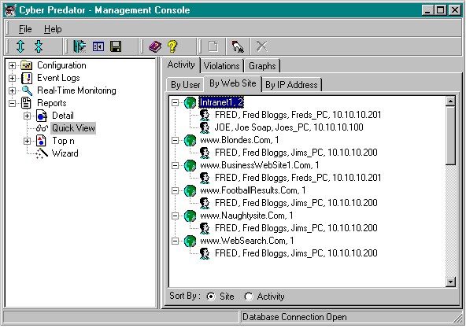Click the blank page new document icon

point(213,46)
